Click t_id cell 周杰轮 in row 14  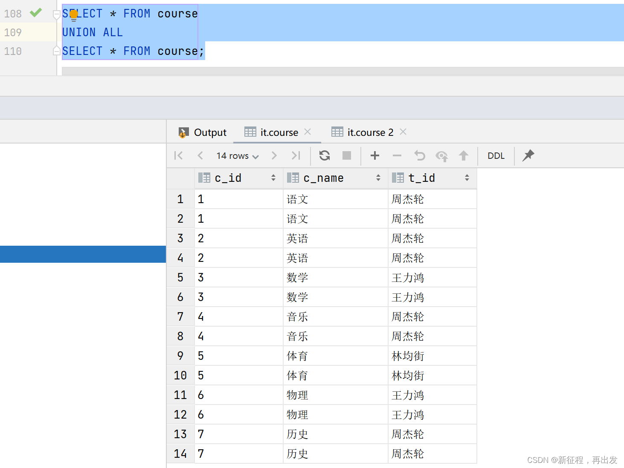[432, 454]
